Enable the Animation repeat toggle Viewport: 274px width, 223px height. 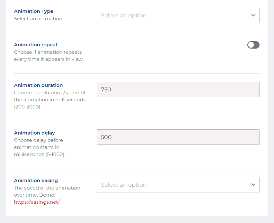tap(253, 45)
